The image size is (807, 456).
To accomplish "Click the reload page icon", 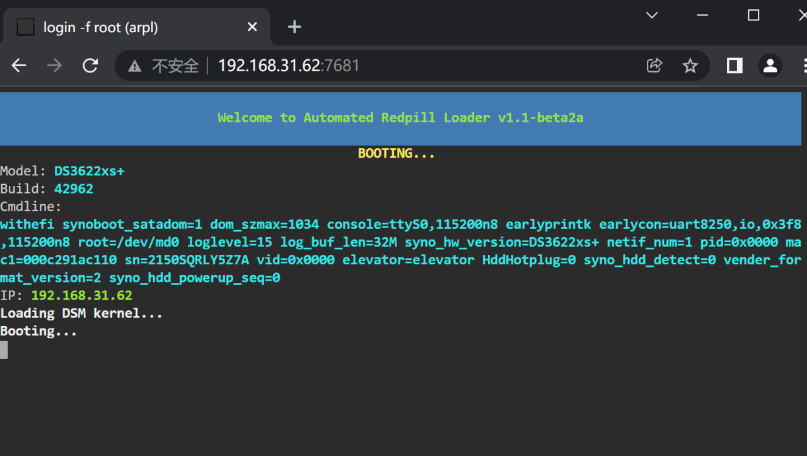I will [90, 65].
